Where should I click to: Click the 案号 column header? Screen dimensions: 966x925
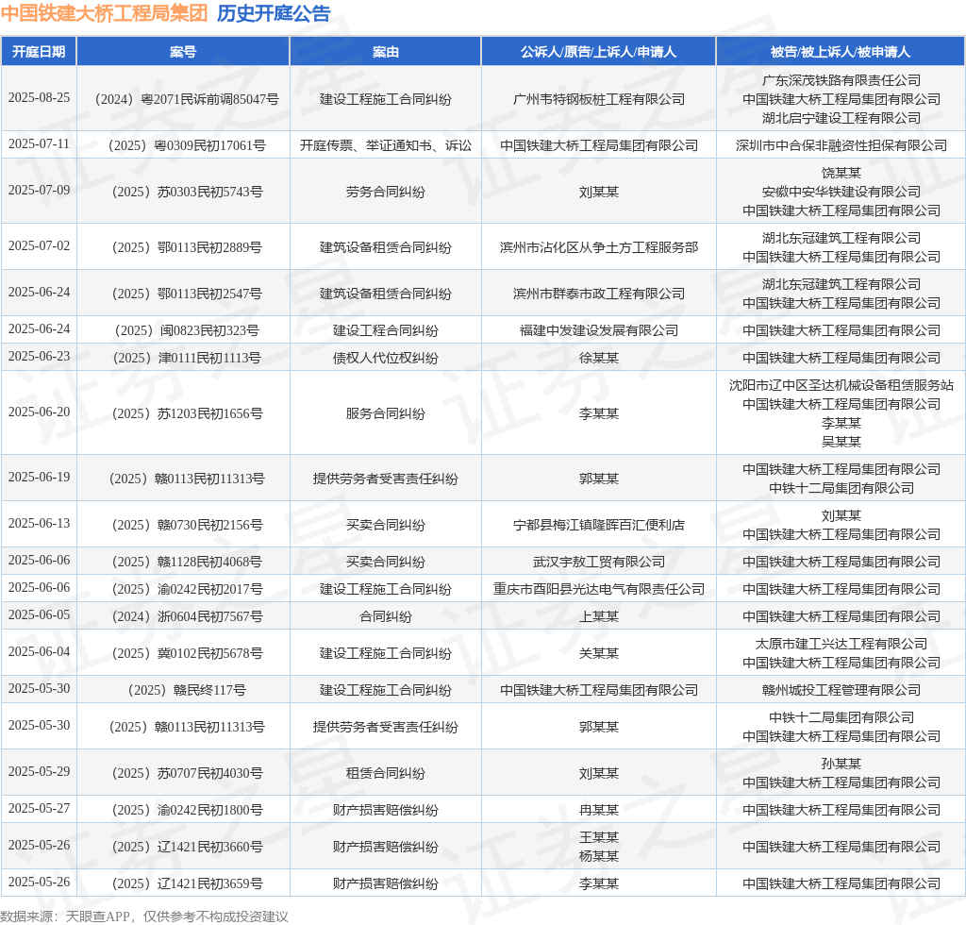pos(183,52)
